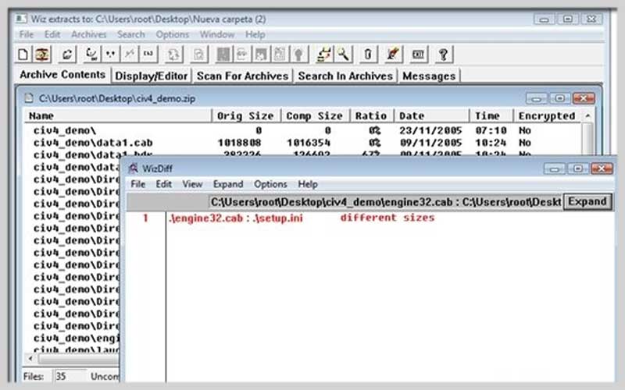
Task: Click line number 1 in WizDiff
Action: coord(145,218)
